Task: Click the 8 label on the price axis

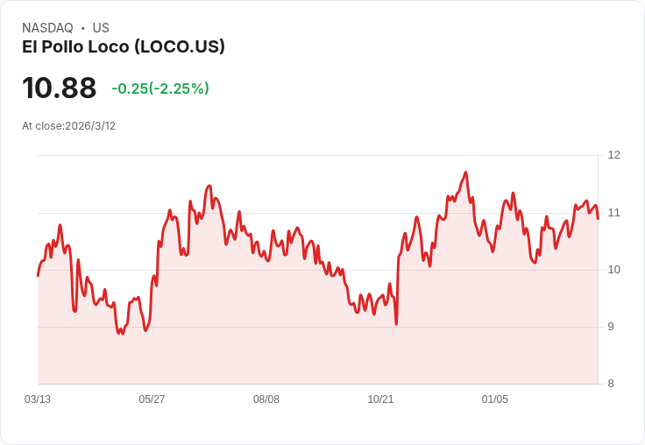Action: tap(611, 384)
